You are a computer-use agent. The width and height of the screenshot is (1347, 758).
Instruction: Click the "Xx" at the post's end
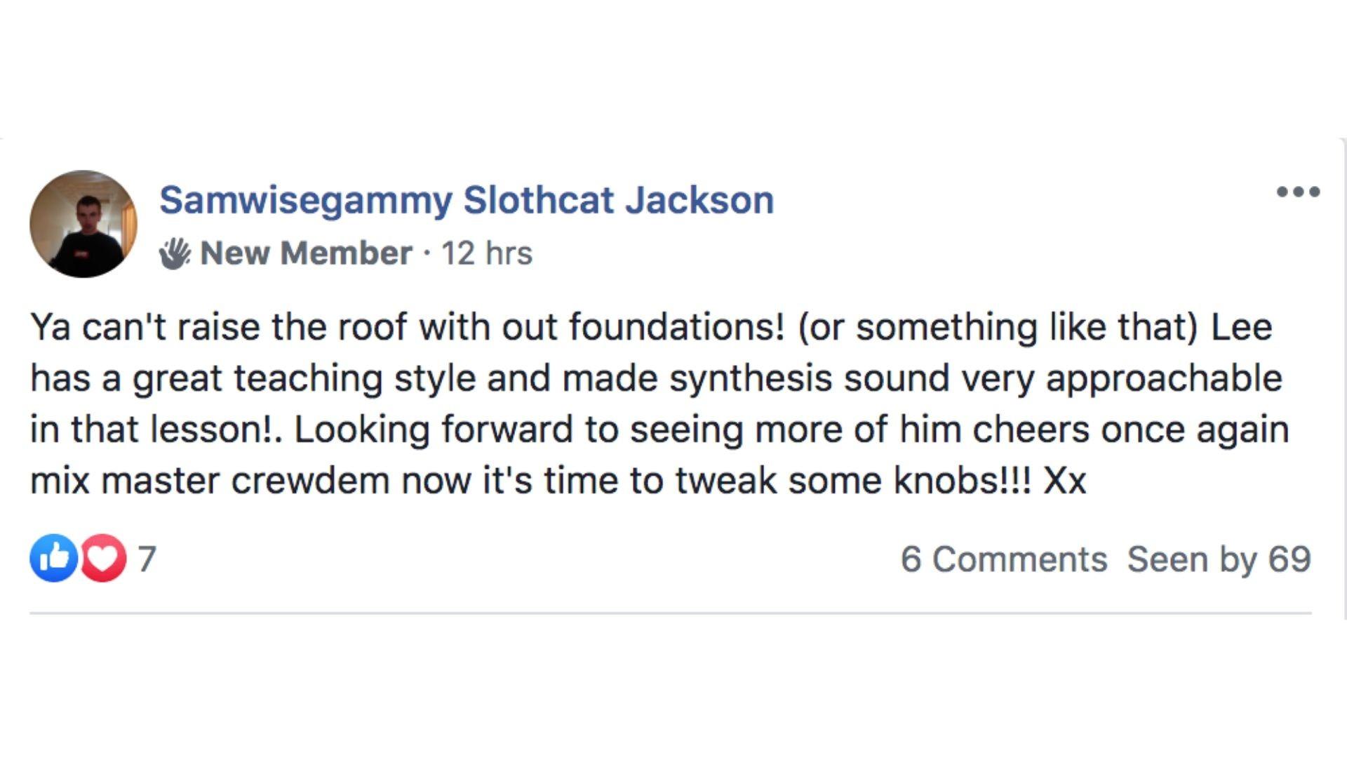(1065, 481)
